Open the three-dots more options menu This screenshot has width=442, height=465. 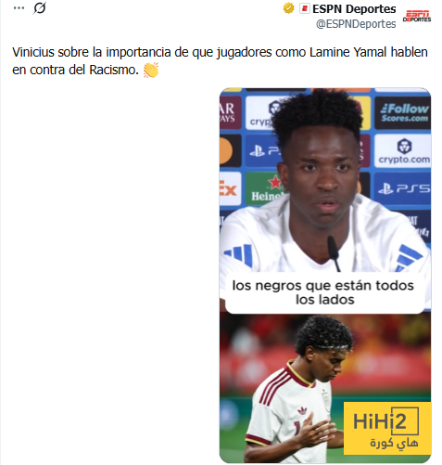[x=19, y=8]
